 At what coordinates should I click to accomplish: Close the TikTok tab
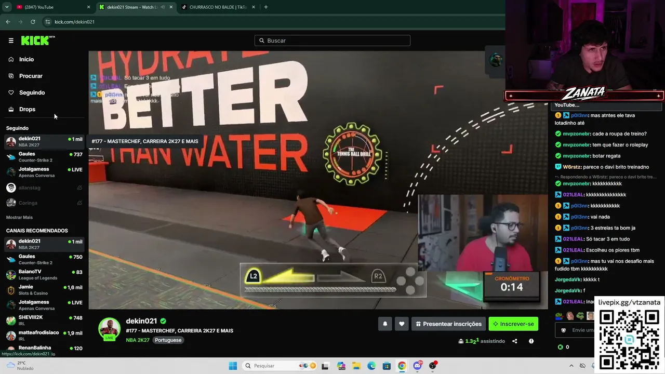click(253, 7)
